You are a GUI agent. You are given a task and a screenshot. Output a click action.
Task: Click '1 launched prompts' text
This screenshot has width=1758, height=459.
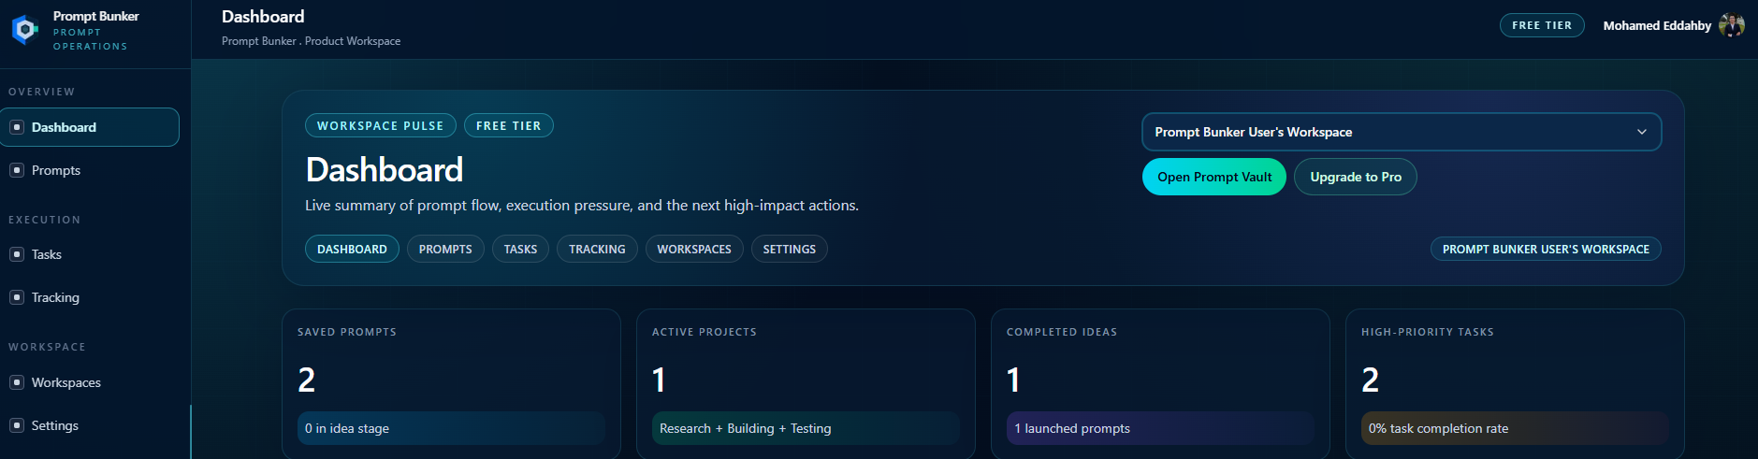click(1072, 428)
